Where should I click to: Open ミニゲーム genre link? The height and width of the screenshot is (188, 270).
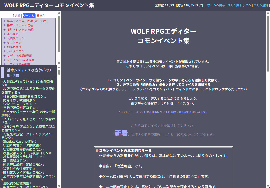tap(14, 42)
